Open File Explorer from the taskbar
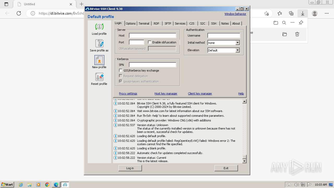 point(29,185)
